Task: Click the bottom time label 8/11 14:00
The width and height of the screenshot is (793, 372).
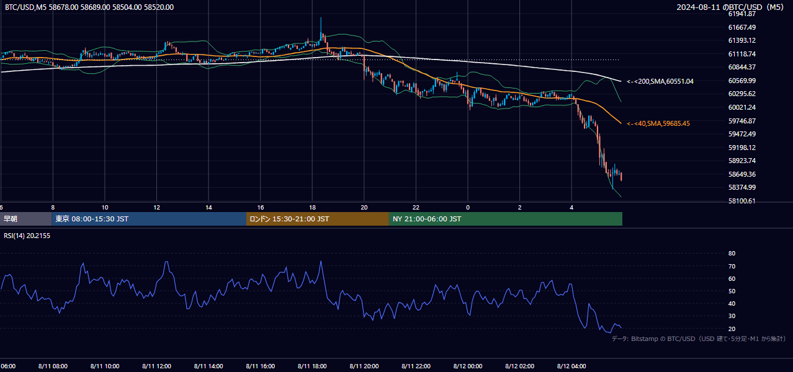Action: click(x=208, y=366)
